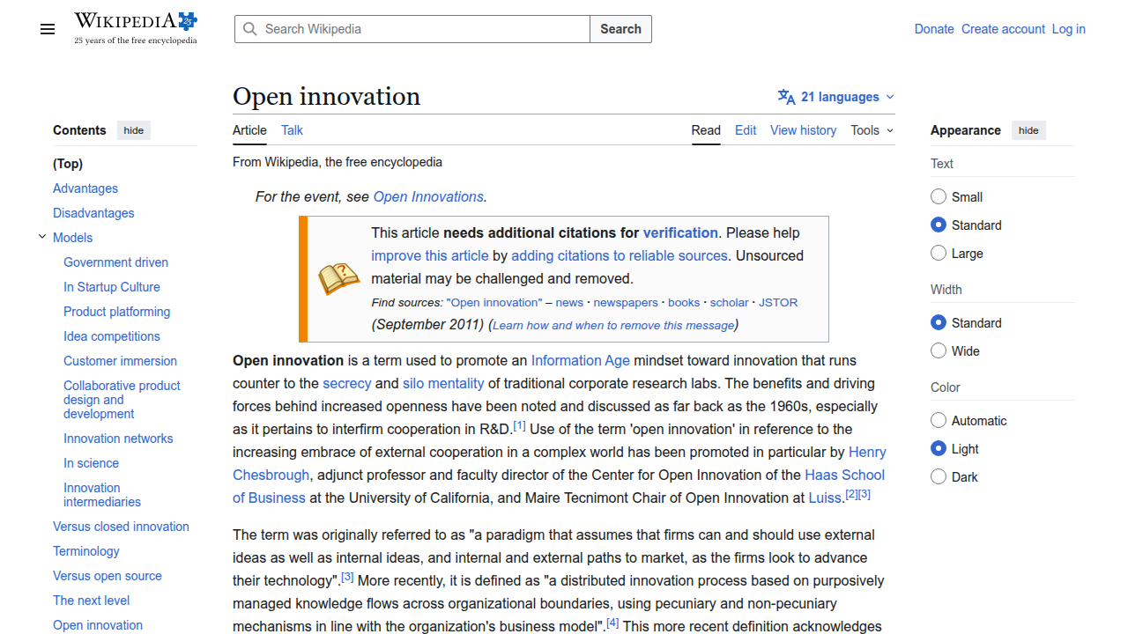Hide the Contents sidebar
Screen dimensions: 1128x634
point(134,130)
